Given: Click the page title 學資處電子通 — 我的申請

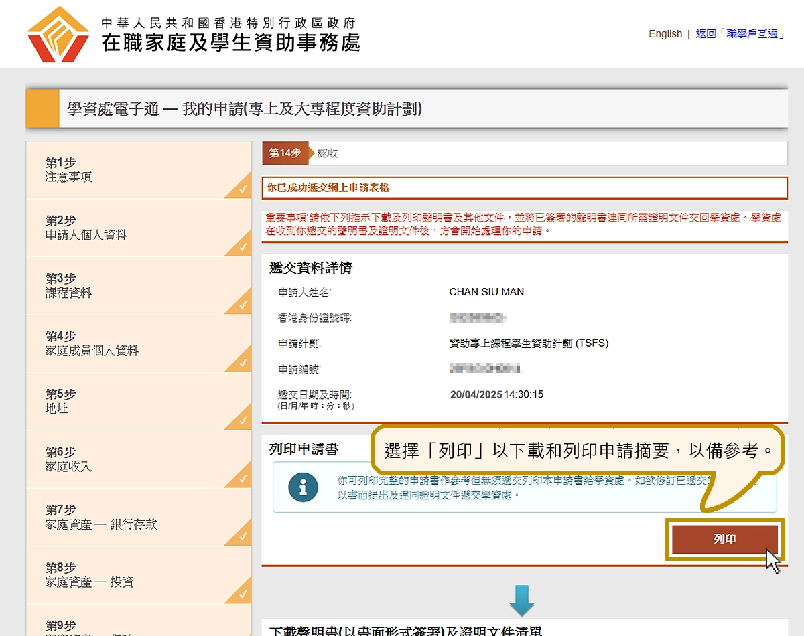Looking at the screenshot, I should click(x=245, y=108).
